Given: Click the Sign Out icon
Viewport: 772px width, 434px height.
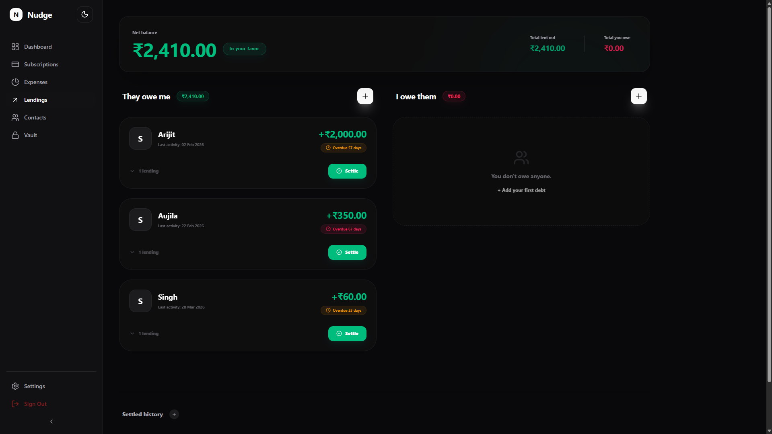Looking at the screenshot, I should click(x=15, y=404).
